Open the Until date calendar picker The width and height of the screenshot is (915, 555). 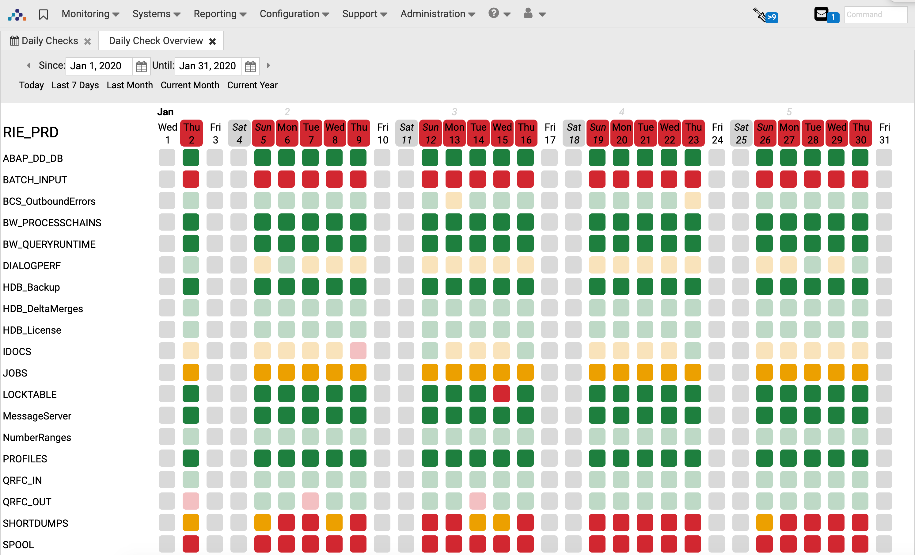251,66
